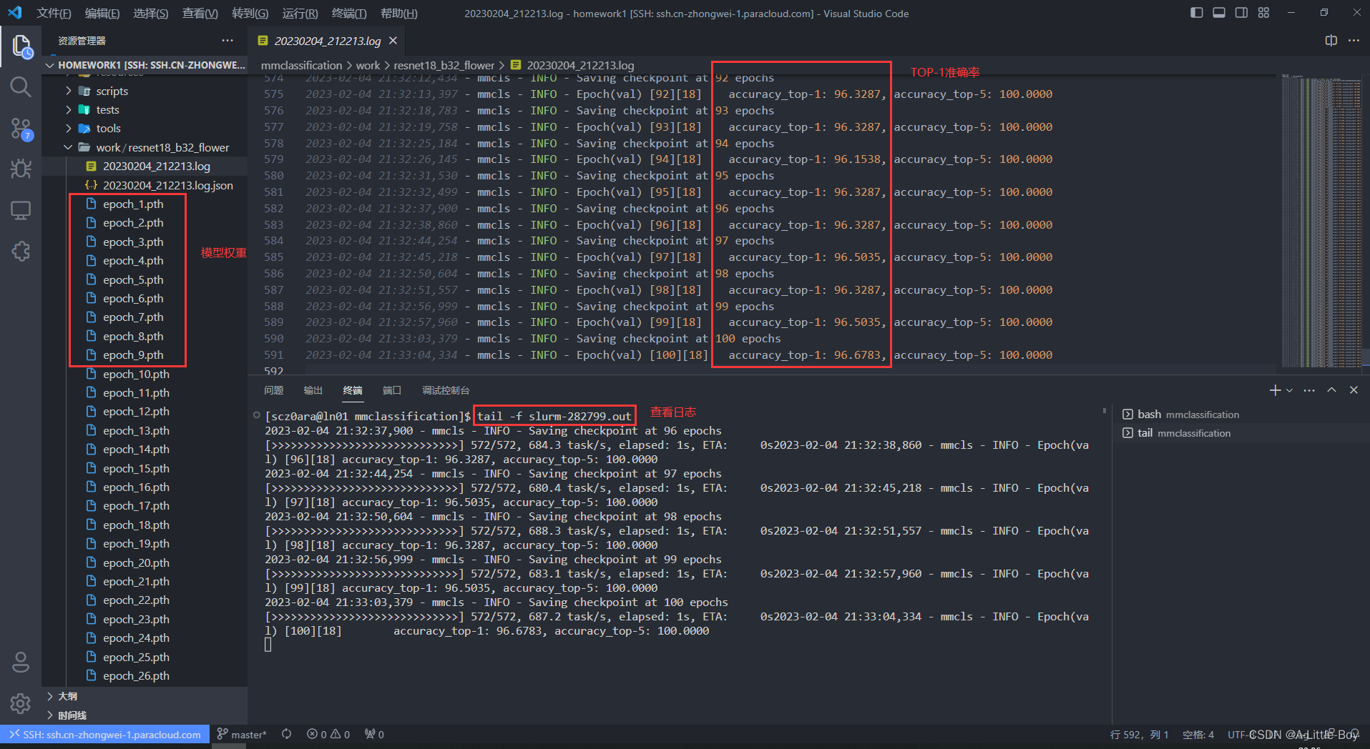Viewport: 1370px width, 749px height.
Task: Toggle primary side bar layout icon
Action: pos(1196,13)
